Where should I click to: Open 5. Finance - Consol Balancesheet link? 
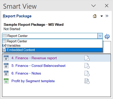(38, 66)
